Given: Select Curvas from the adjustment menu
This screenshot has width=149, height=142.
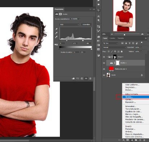Looking at the screenshot, I should pyautogui.click(x=129, y=99).
